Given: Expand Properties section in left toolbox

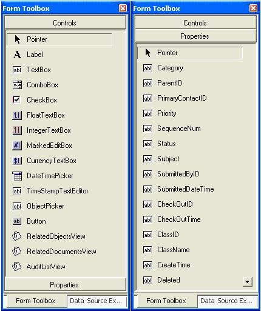Looking at the screenshot, I should (x=66, y=285).
